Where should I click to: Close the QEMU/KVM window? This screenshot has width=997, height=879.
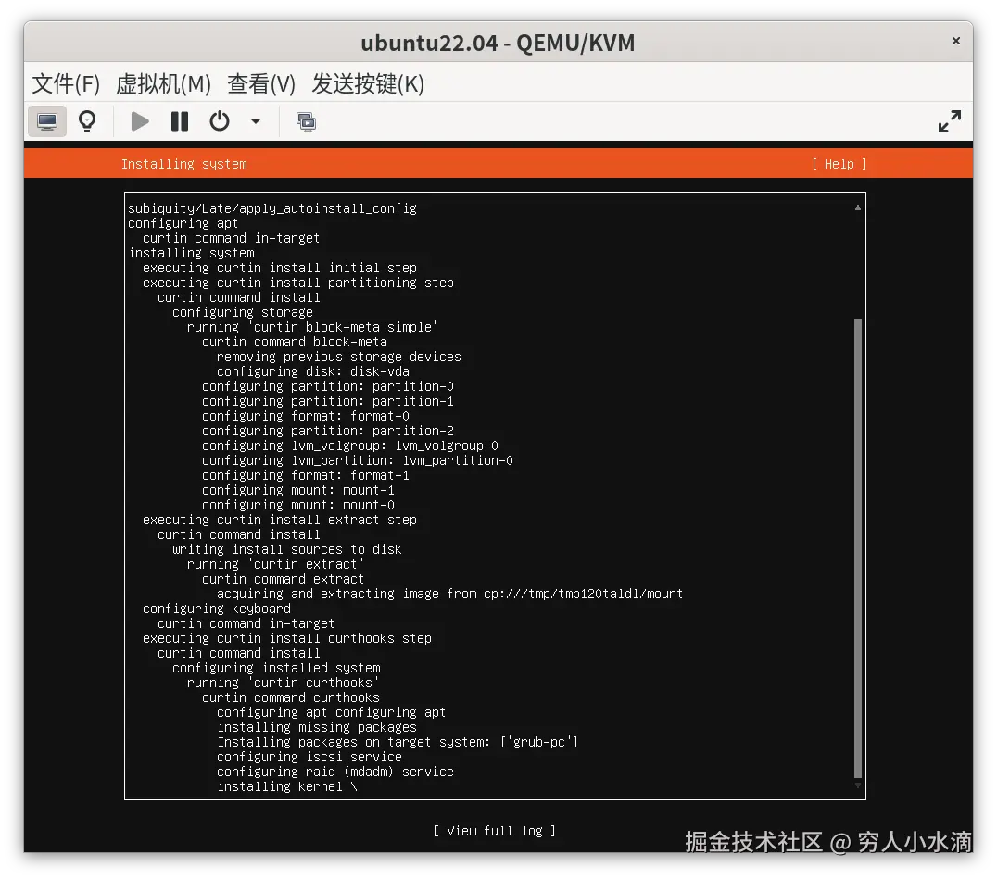click(x=955, y=41)
